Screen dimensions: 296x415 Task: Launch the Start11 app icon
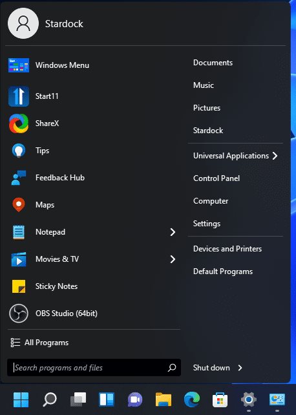[x=19, y=96]
